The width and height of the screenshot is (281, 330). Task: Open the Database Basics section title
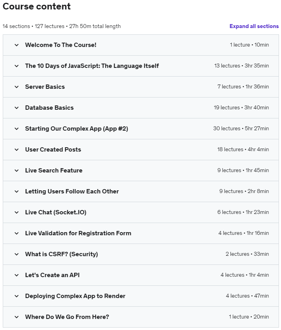tap(49, 108)
